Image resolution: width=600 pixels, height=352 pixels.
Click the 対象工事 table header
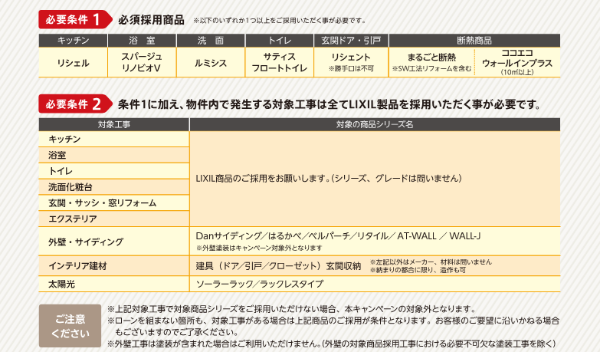click(x=113, y=123)
